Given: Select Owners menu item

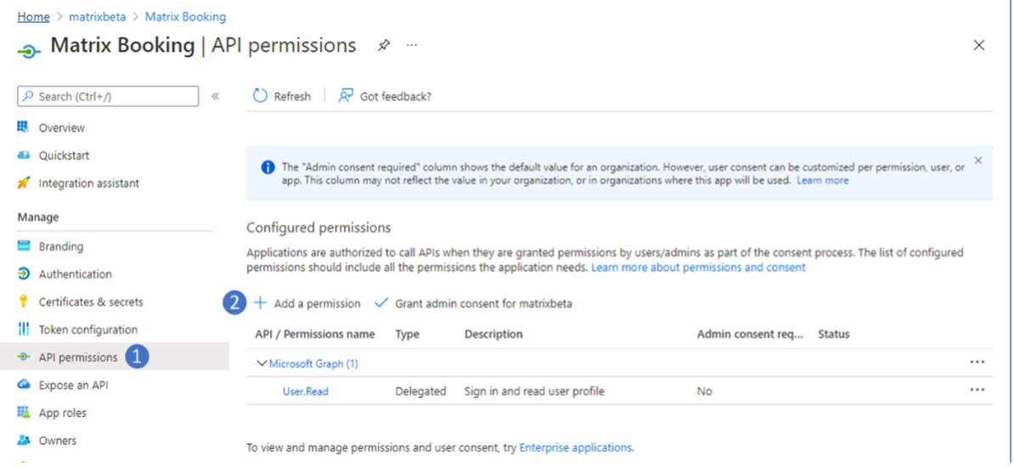Looking at the screenshot, I should pyautogui.click(x=58, y=441).
